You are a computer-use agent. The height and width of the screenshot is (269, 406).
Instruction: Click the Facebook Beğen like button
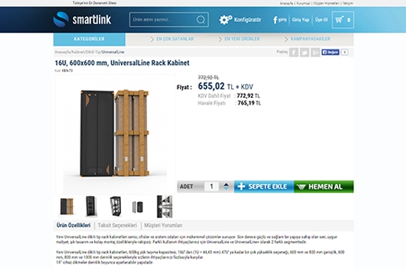click(x=330, y=52)
